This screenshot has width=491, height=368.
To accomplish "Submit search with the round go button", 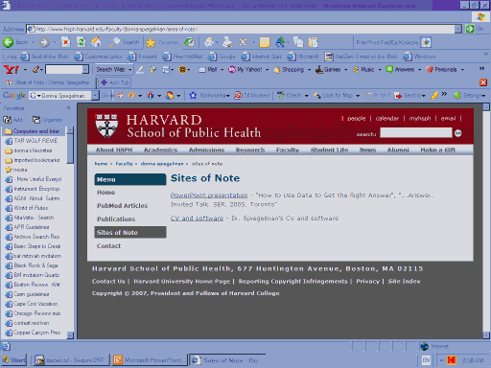I will click(x=458, y=133).
